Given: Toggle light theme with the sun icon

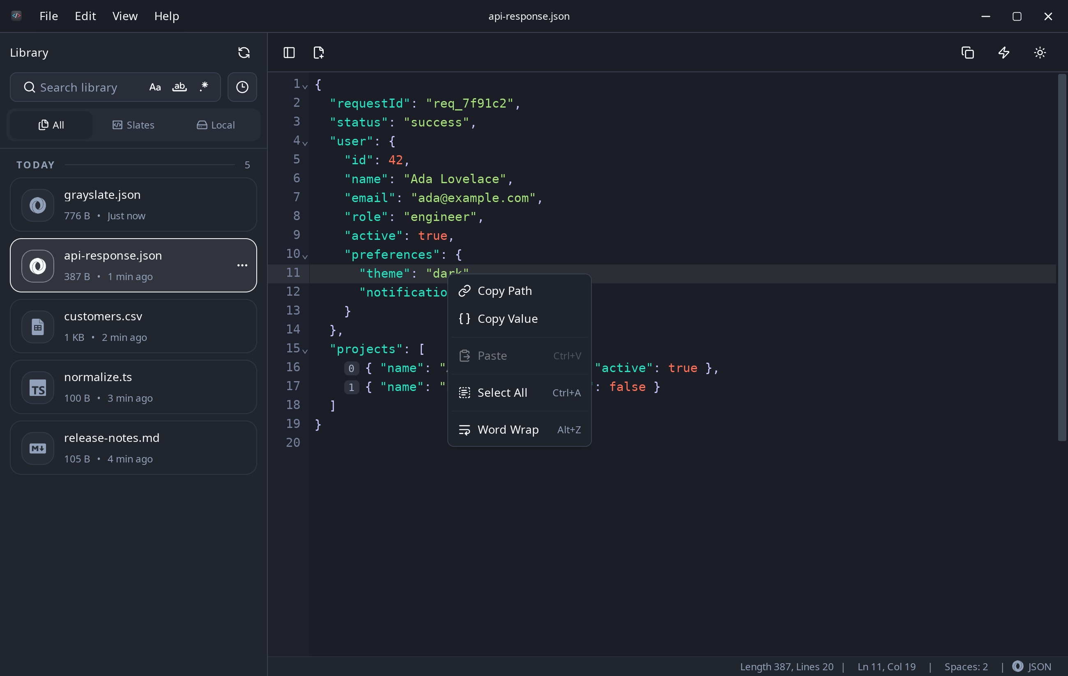Looking at the screenshot, I should [x=1040, y=53].
